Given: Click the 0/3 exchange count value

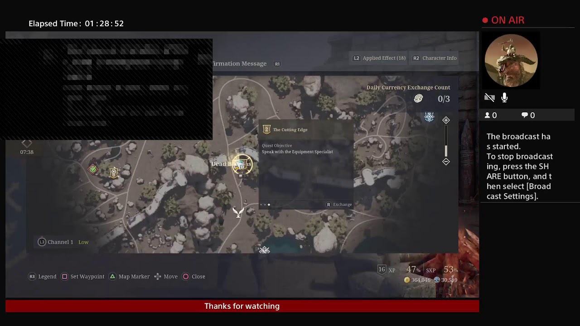Looking at the screenshot, I should click(444, 99).
